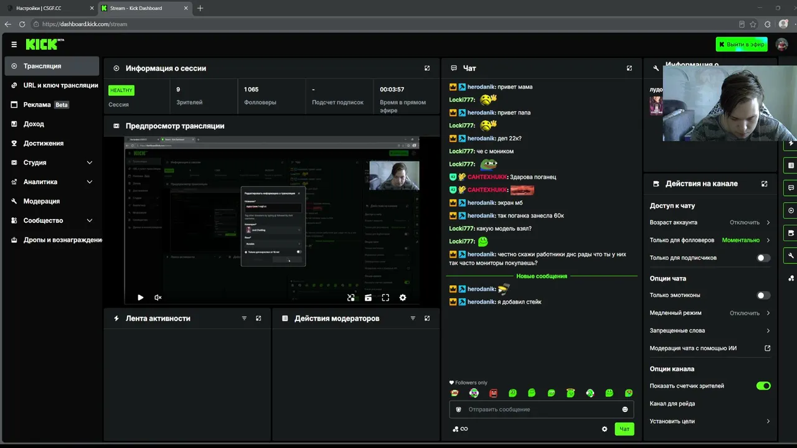Show moderator actions from right icon strip
The width and height of the screenshot is (797, 448).
[x=791, y=166]
